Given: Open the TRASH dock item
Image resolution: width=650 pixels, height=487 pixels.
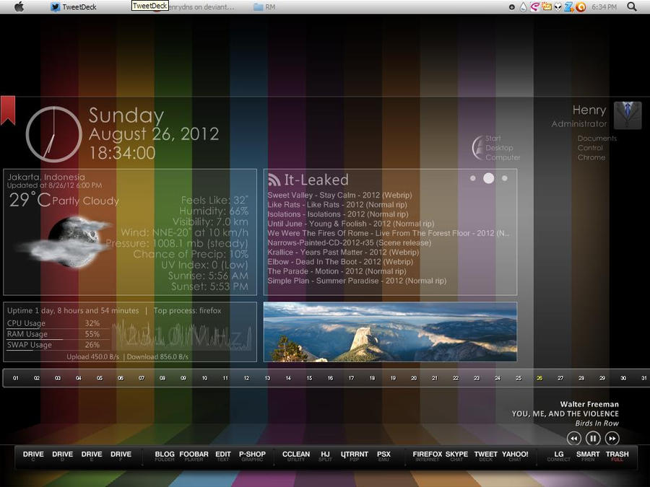Looking at the screenshot, I should click(x=617, y=455).
